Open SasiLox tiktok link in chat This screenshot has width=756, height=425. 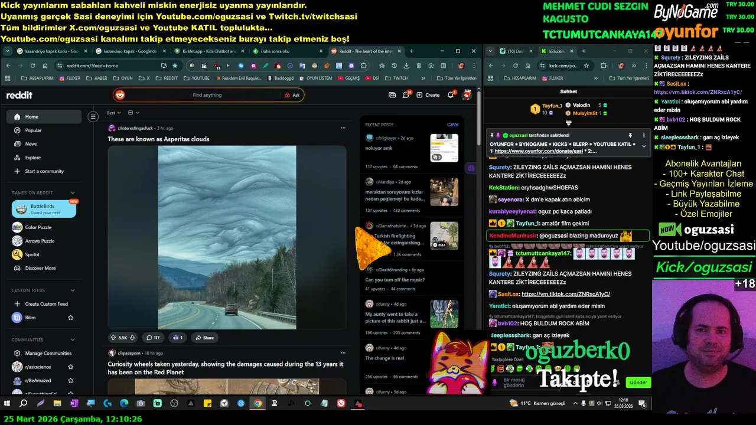tap(566, 294)
